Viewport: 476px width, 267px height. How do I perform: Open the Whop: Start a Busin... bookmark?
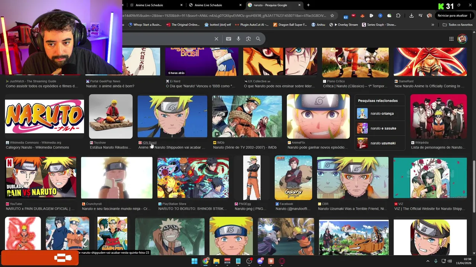tap(145, 25)
